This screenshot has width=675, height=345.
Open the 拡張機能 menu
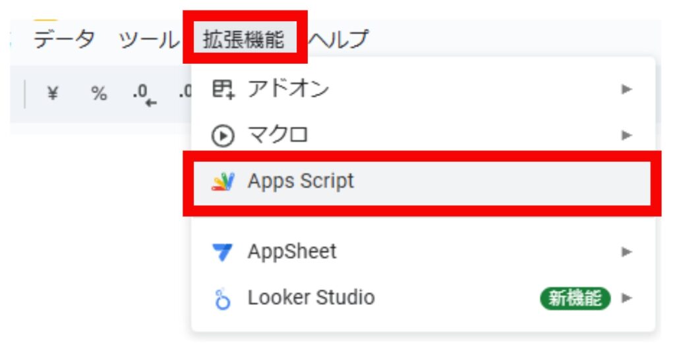click(x=245, y=40)
